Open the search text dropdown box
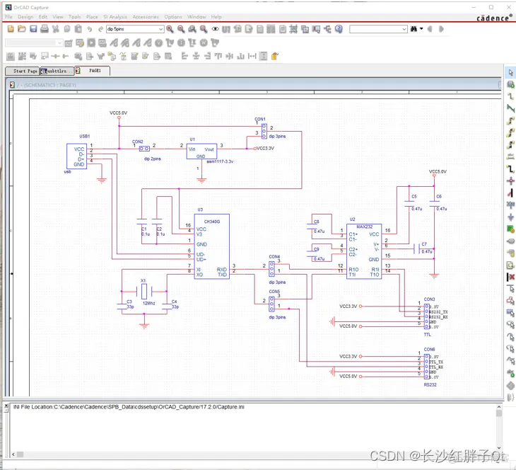516x470 pixels. click(x=378, y=29)
